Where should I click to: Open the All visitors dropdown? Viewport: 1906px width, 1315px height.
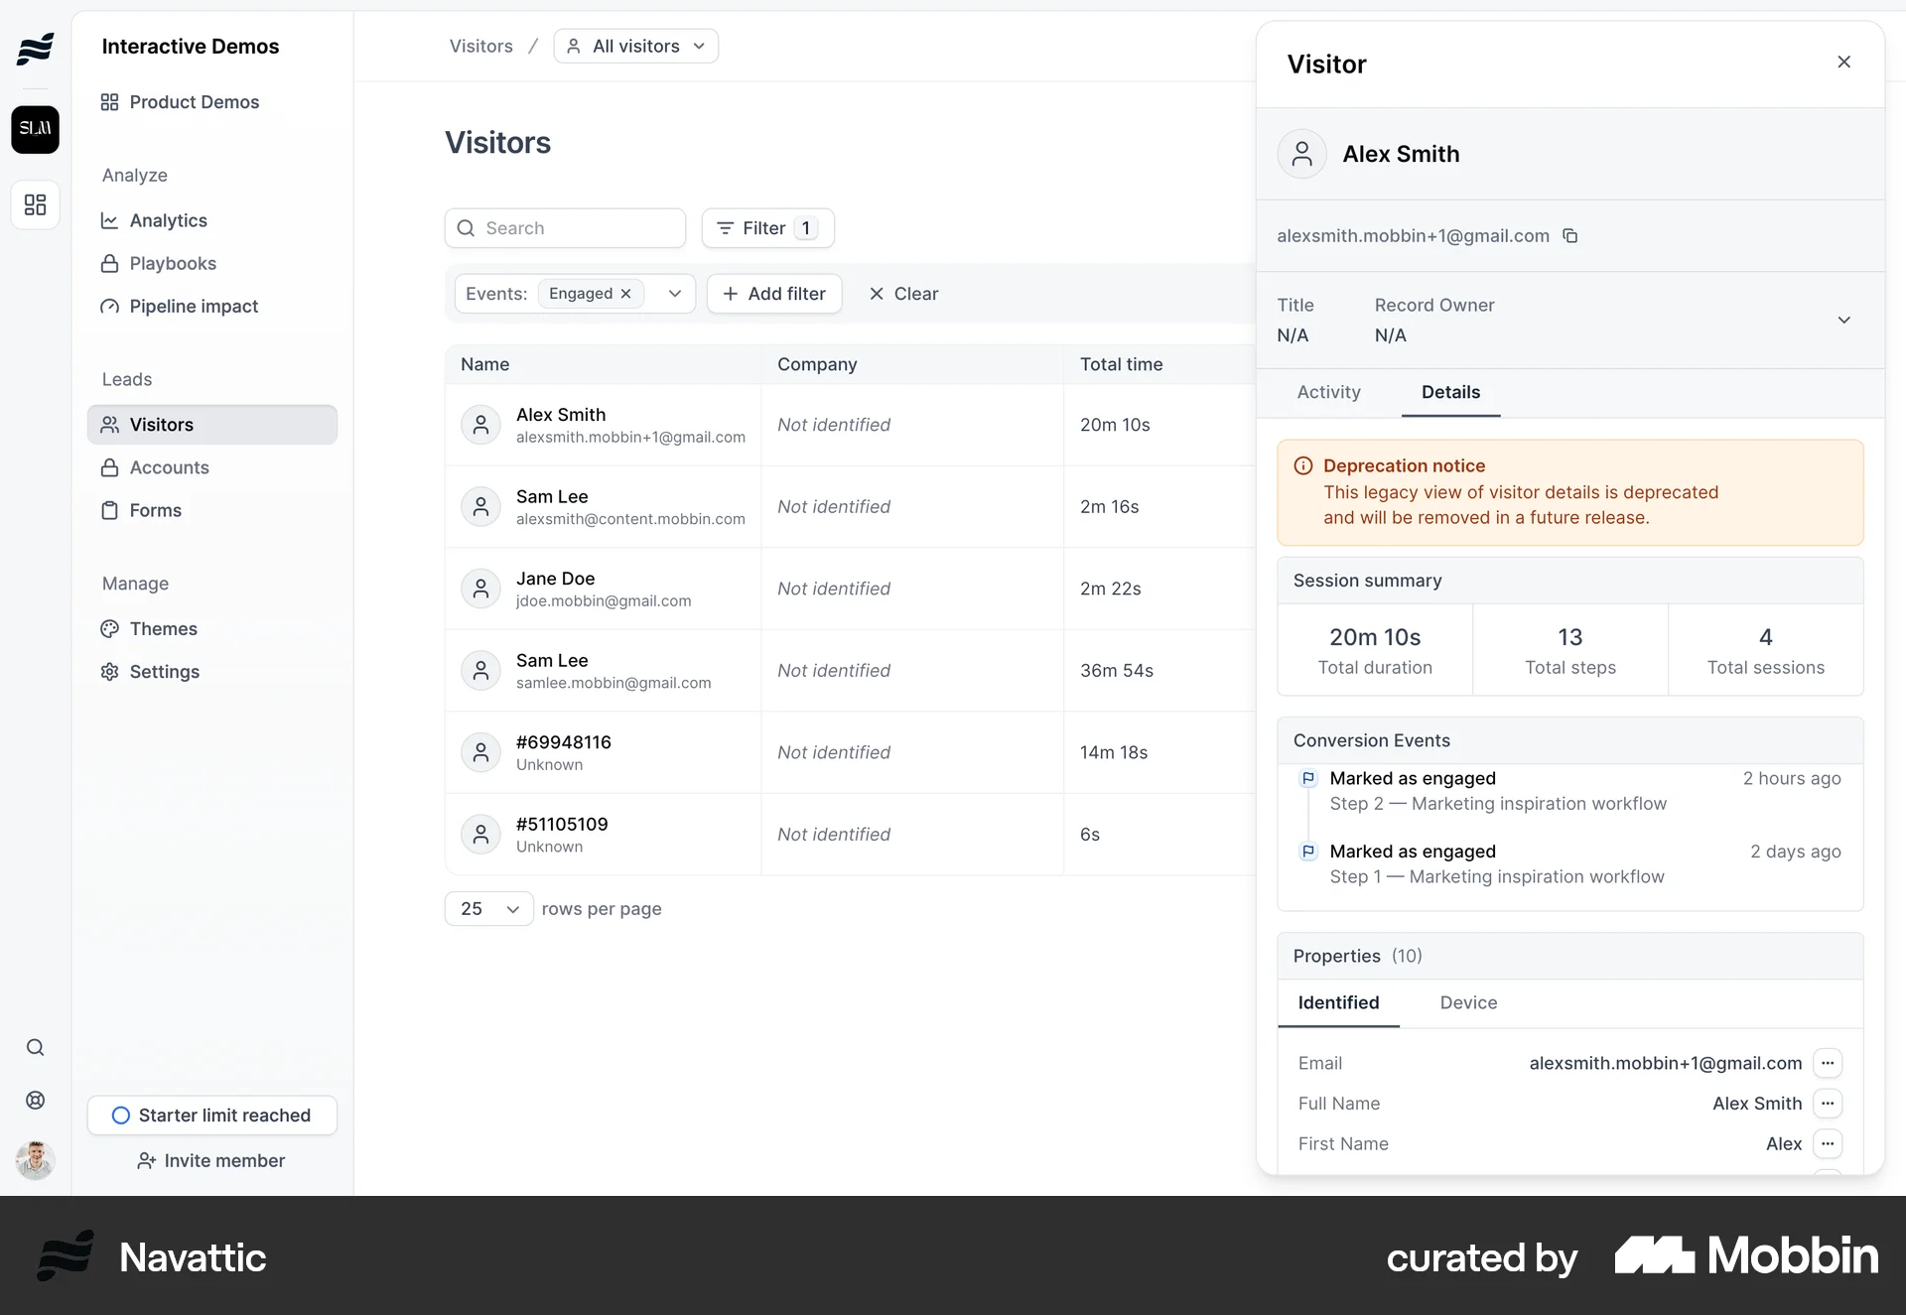coord(635,46)
